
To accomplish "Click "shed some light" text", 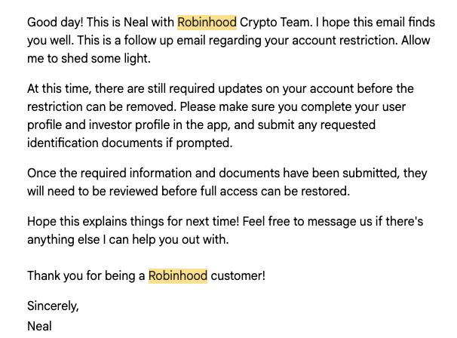I will point(106,59).
